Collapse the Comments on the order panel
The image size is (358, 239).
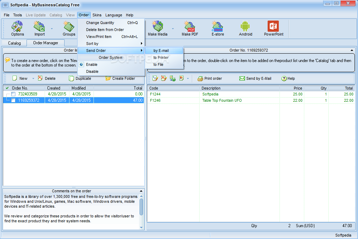pyautogui.click(x=141, y=191)
